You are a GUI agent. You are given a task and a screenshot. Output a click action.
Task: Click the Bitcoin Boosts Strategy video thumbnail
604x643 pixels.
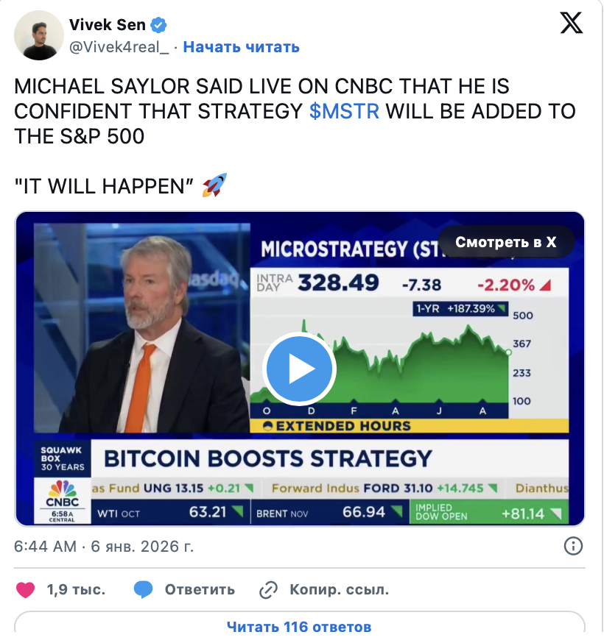[x=300, y=369]
